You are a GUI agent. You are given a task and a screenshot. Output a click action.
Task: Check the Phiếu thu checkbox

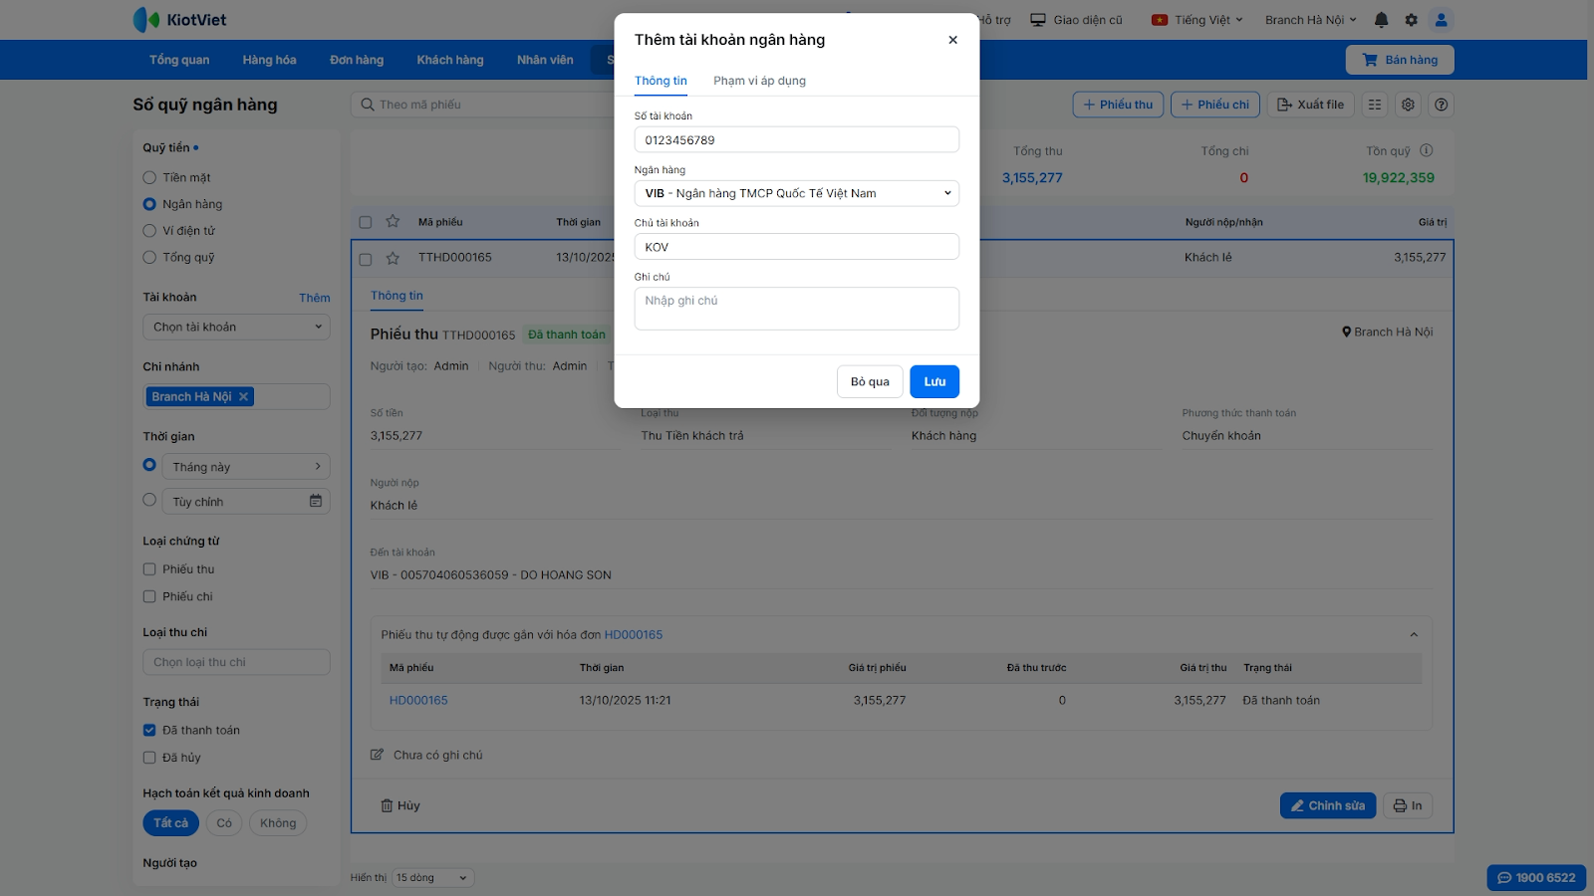(149, 569)
